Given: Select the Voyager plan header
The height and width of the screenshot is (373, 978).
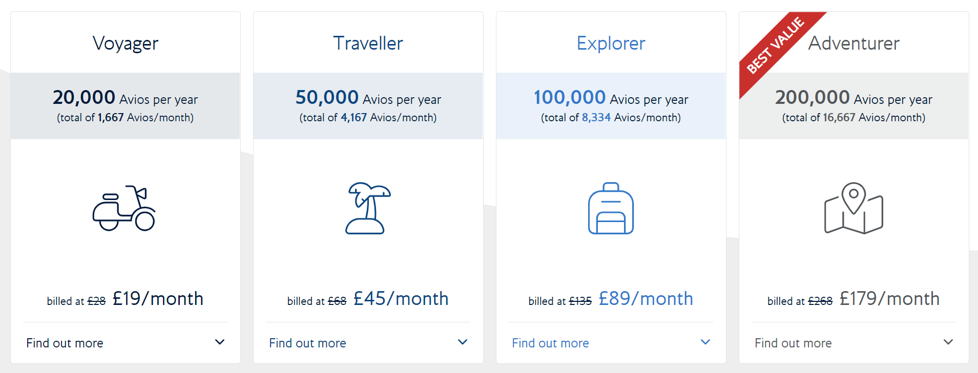Looking at the screenshot, I should (124, 43).
